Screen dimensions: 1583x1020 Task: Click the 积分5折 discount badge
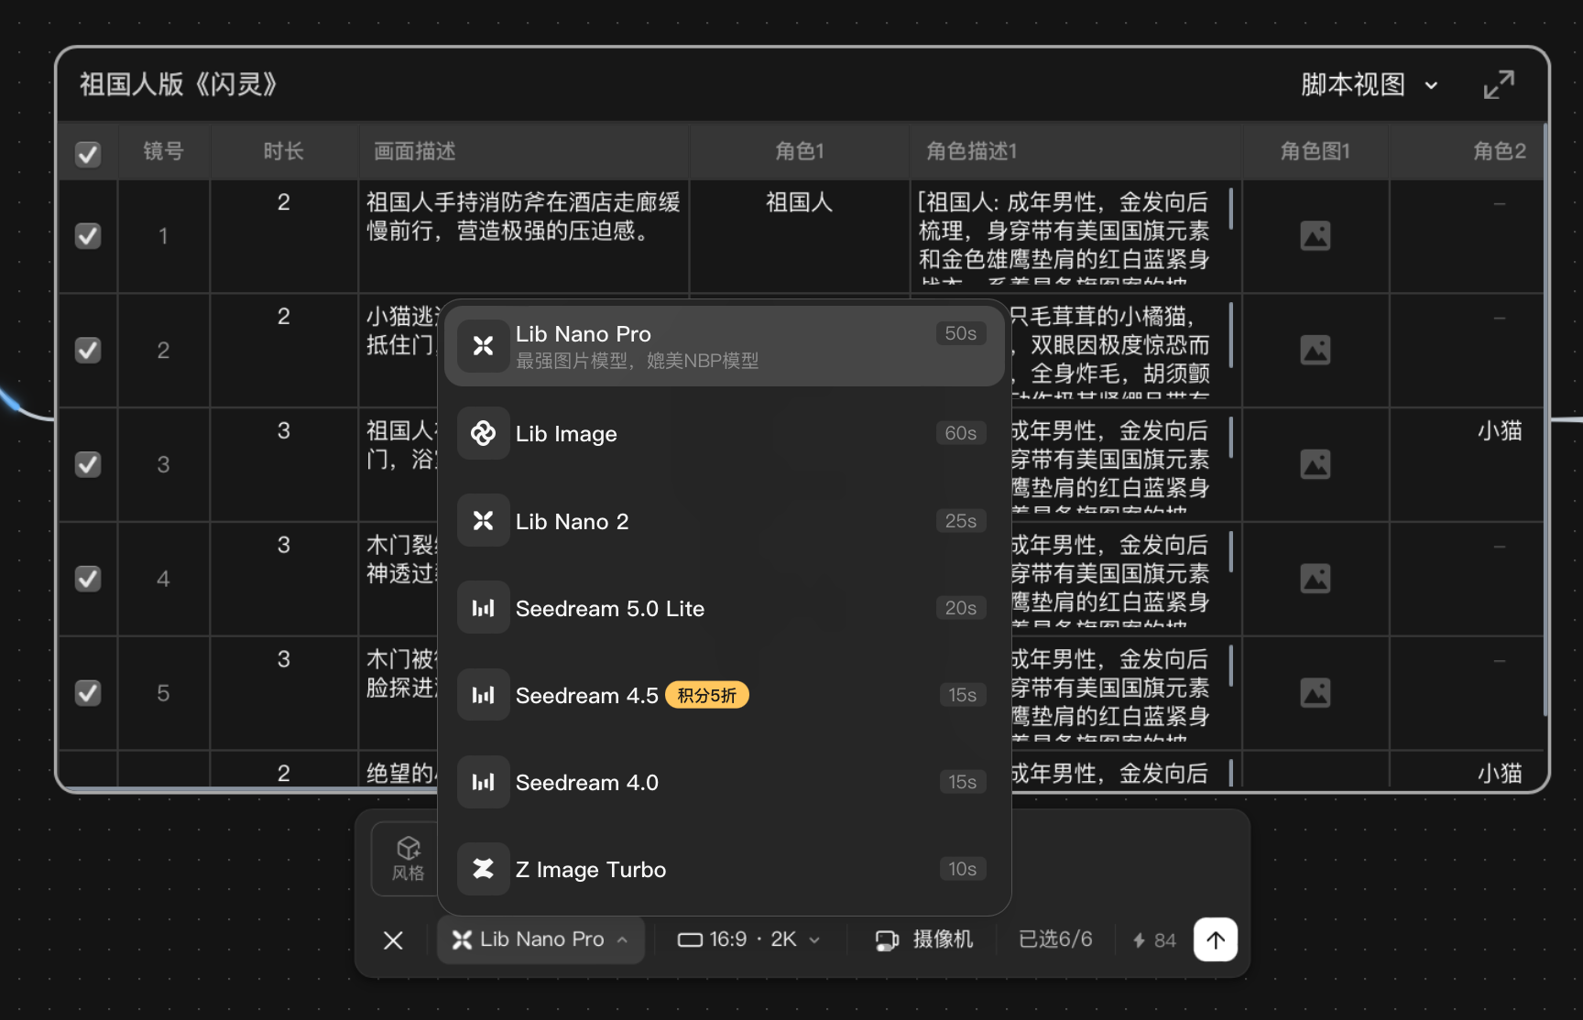(x=707, y=695)
